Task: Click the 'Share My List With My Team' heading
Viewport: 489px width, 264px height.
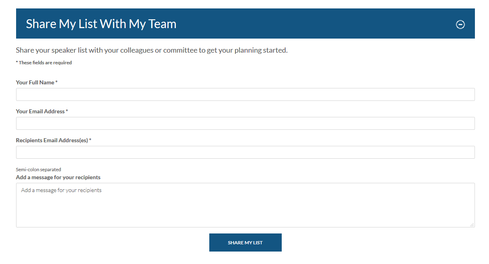Action: coord(101,24)
